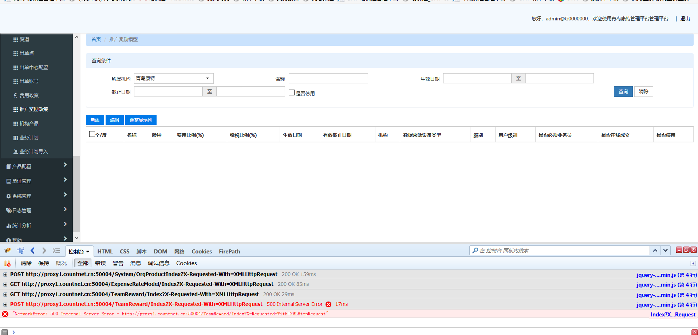Show the Firebug command line popup icon
The image size is (698, 335).
pos(56,251)
